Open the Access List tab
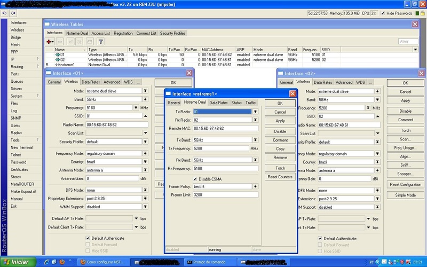This screenshot has height=267, width=427. pyautogui.click(x=101, y=33)
